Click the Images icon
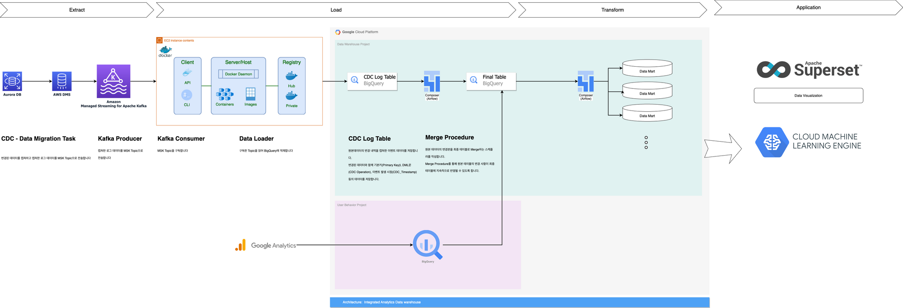The width and height of the screenshot is (903, 308). [x=251, y=94]
